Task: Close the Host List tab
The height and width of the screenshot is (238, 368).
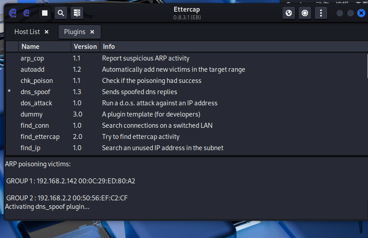Action: click(x=47, y=32)
